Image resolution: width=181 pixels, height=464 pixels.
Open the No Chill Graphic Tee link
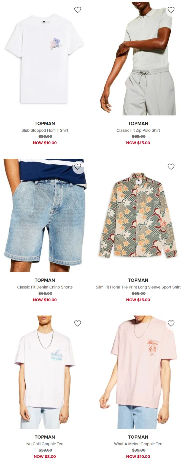pos(45,444)
